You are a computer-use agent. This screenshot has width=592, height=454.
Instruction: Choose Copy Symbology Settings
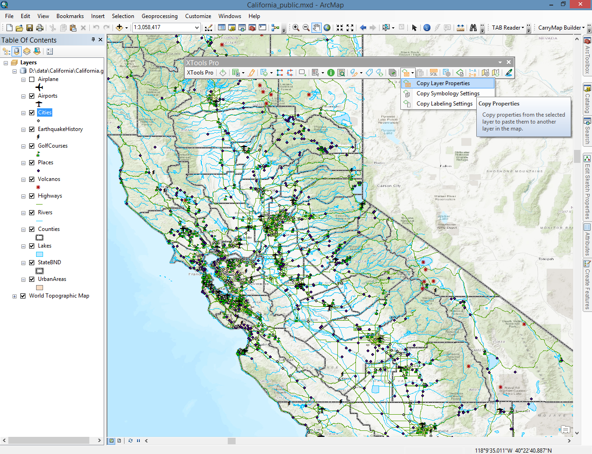pos(448,93)
